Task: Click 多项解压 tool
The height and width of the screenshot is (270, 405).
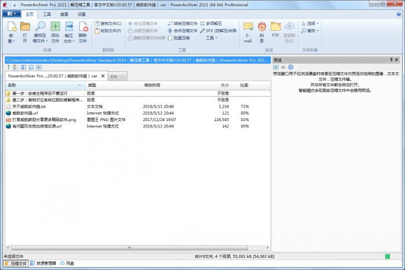Action: tap(211, 24)
